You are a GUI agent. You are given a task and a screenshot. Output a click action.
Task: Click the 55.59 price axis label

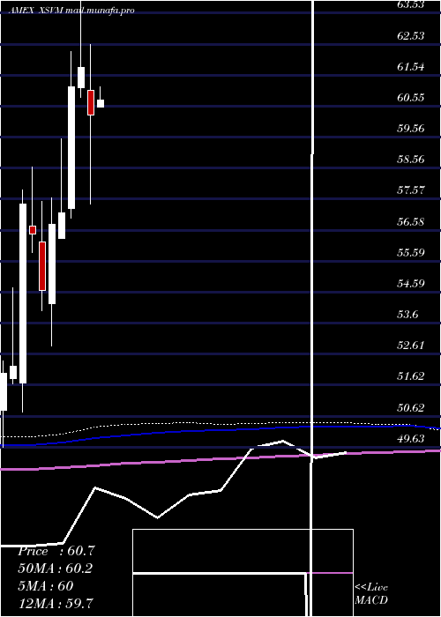coord(411,253)
